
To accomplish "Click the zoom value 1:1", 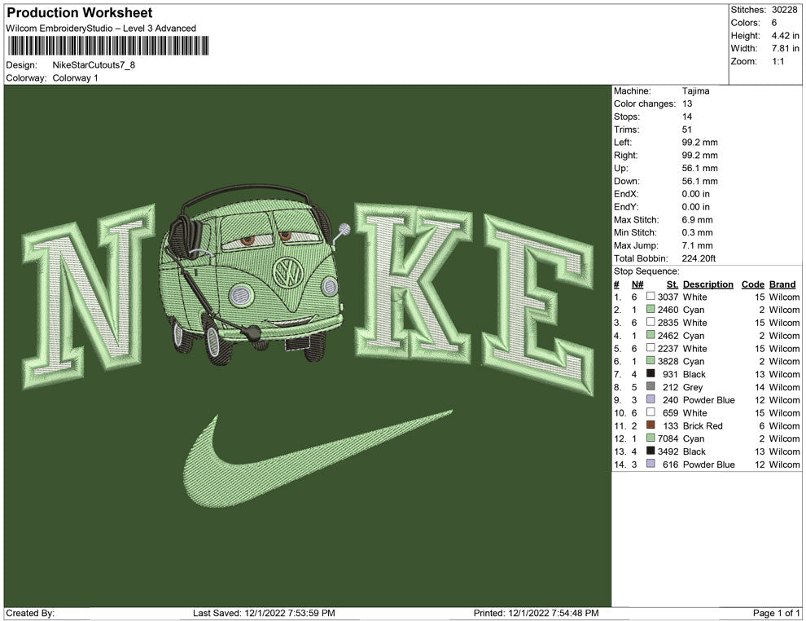I will [778, 61].
